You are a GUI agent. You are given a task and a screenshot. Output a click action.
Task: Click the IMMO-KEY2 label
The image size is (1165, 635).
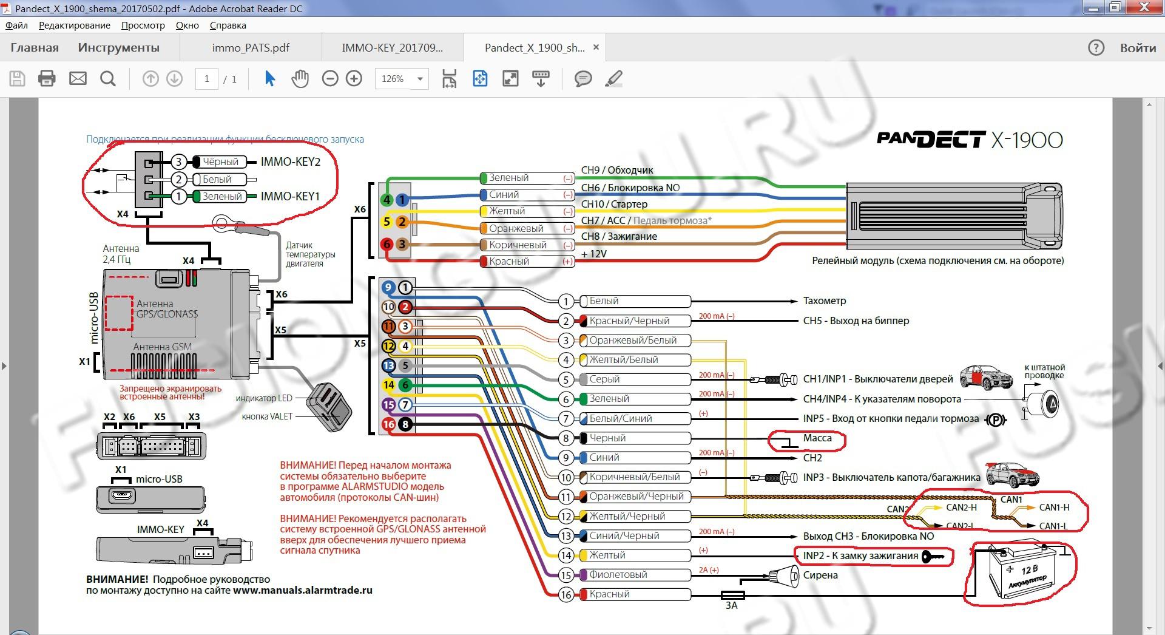(x=291, y=162)
